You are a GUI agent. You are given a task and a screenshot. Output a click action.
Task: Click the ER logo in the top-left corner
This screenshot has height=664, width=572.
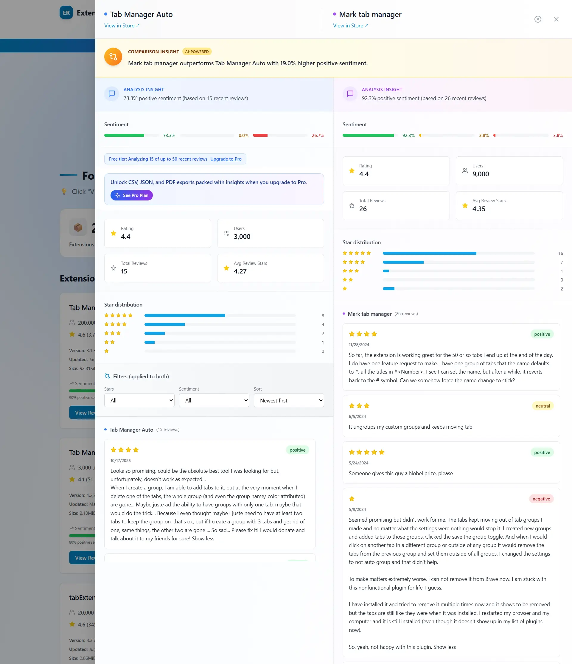pos(66,13)
